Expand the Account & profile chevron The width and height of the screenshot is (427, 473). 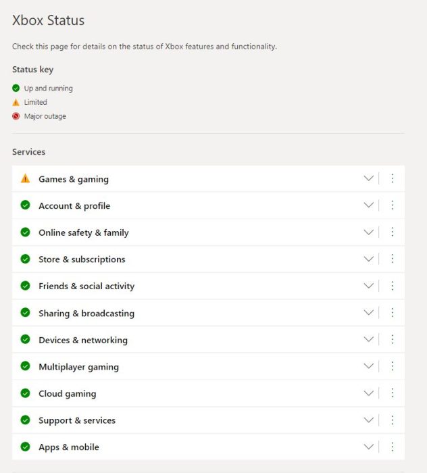368,205
